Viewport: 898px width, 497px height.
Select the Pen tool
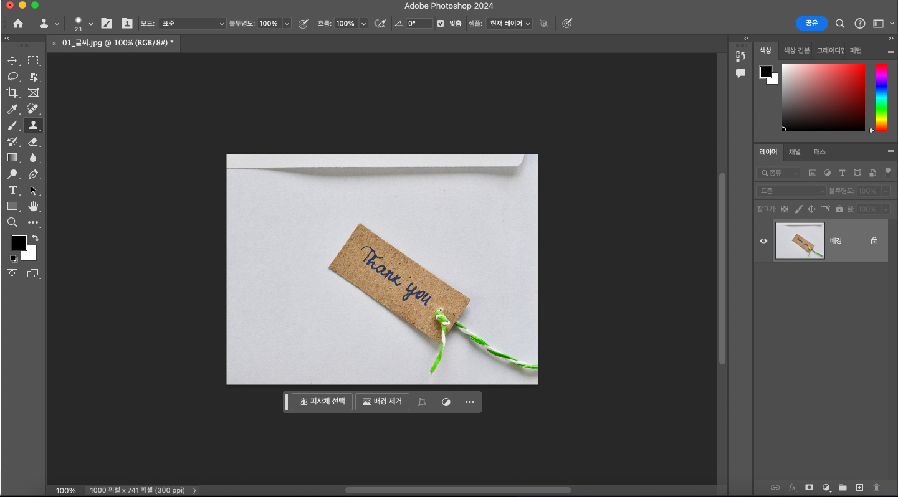(x=33, y=174)
